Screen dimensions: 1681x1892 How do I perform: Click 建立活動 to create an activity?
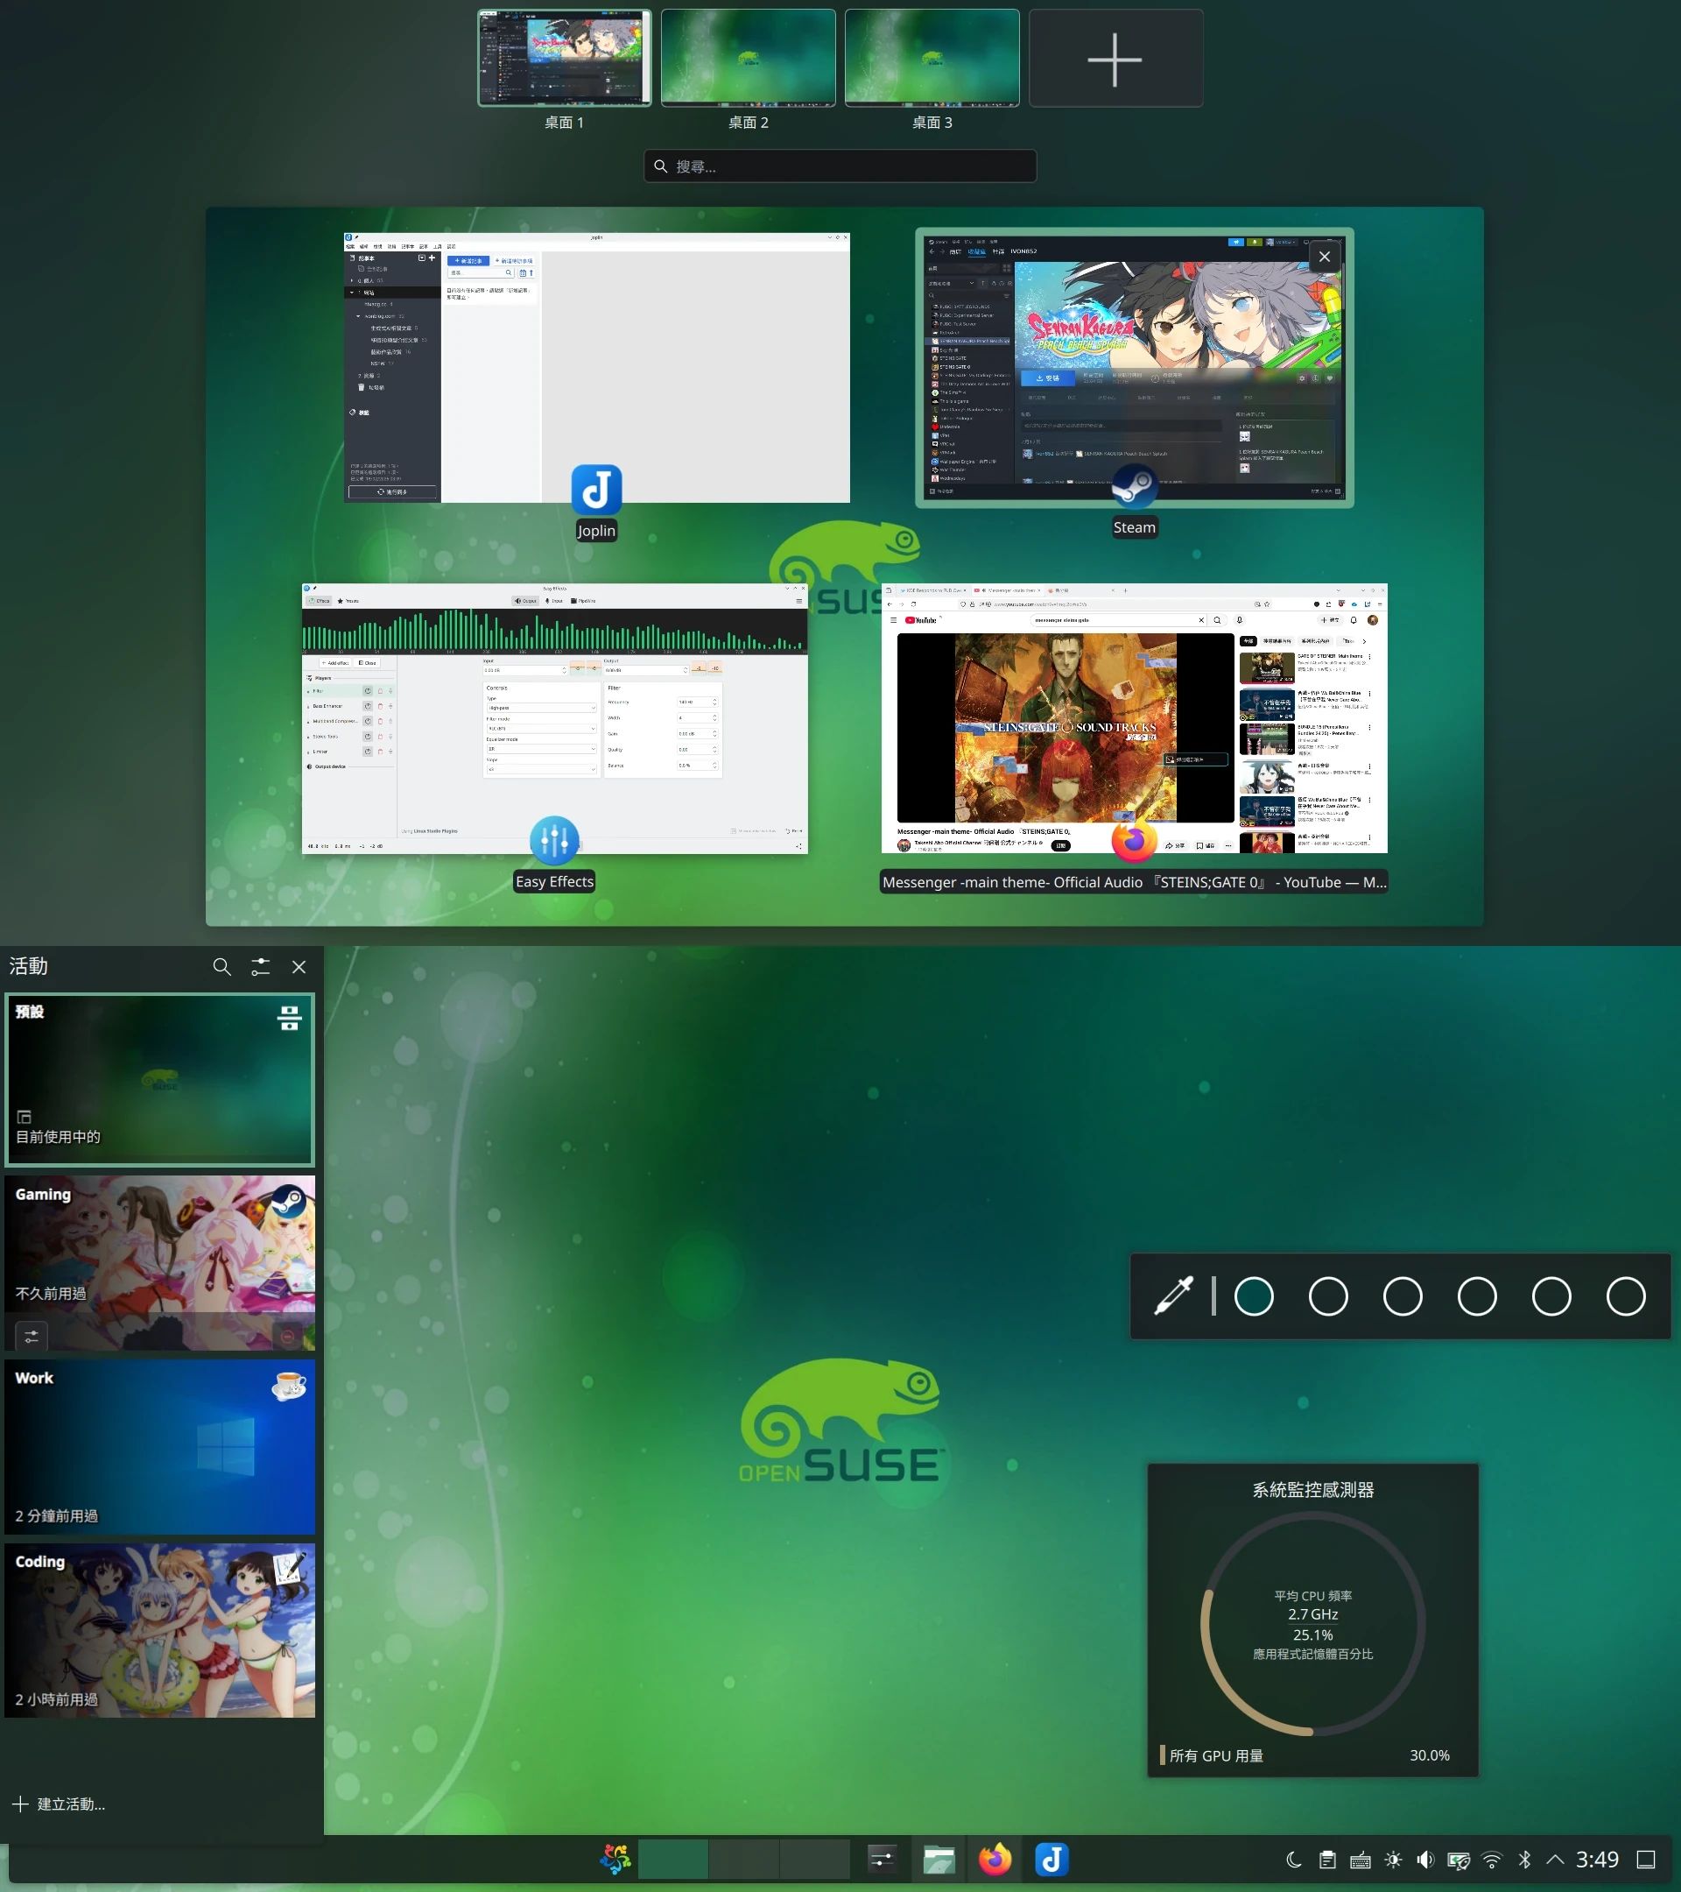pyautogui.click(x=60, y=1804)
